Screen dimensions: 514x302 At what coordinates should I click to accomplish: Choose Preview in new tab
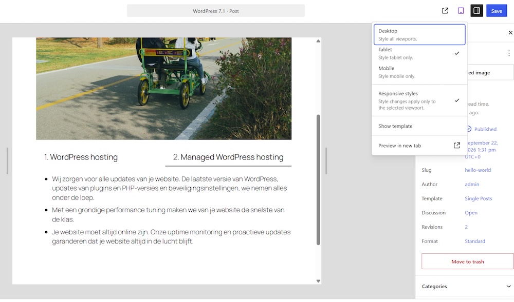[419, 146]
